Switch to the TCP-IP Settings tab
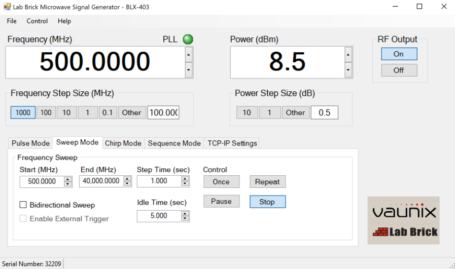455x269 pixels. coord(232,143)
